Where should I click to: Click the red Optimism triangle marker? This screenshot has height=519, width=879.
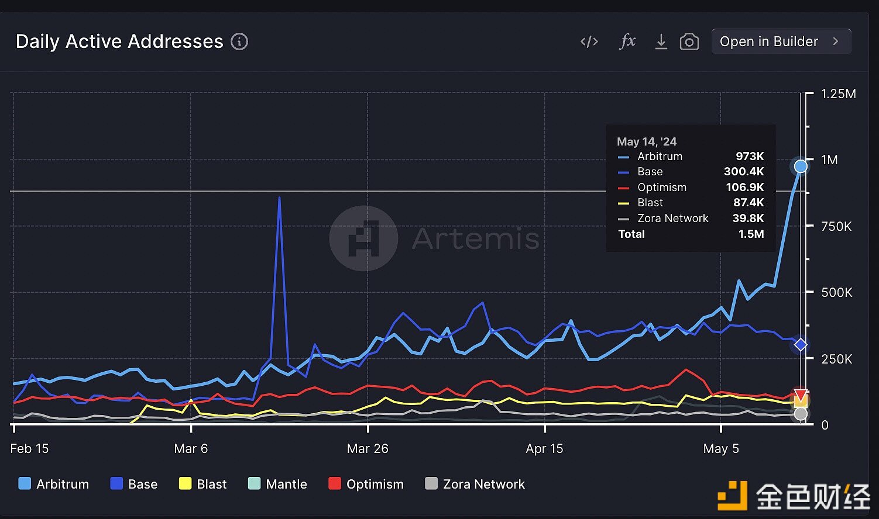[x=801, y=396]
